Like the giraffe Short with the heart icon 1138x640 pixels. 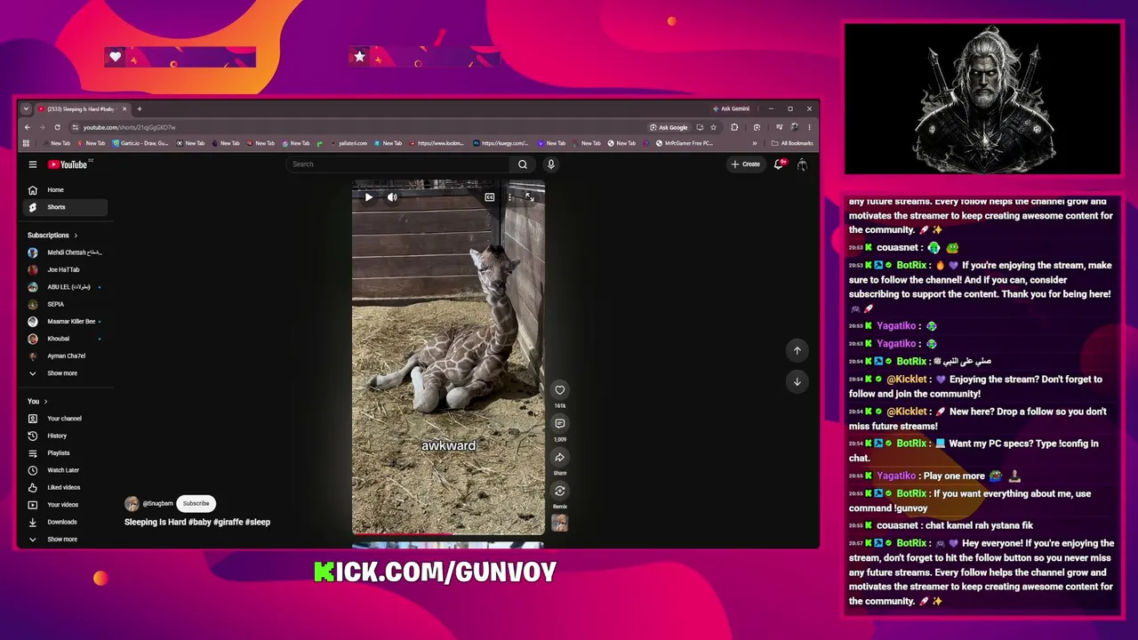point(560,390)
